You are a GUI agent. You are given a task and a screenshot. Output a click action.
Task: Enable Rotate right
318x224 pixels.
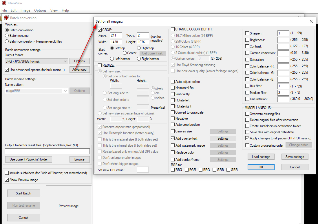[x=173, y=106]
